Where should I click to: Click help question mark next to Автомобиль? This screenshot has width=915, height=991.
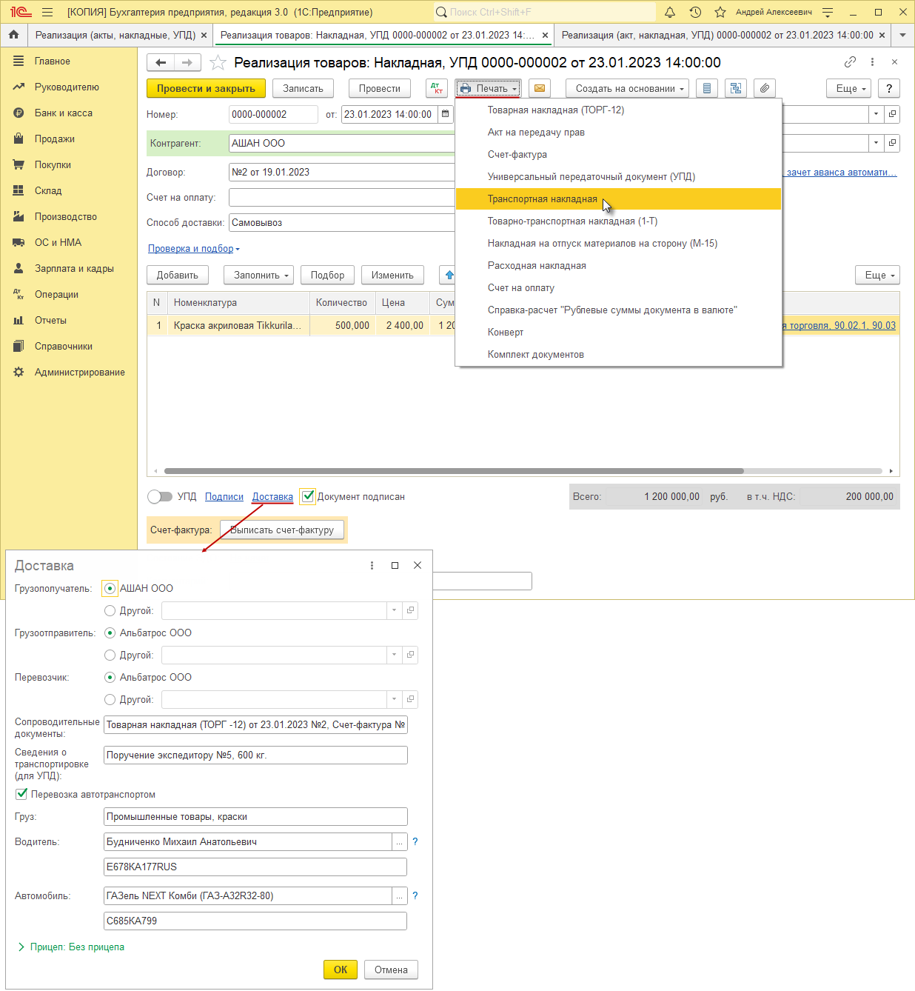tap(415, 895)
